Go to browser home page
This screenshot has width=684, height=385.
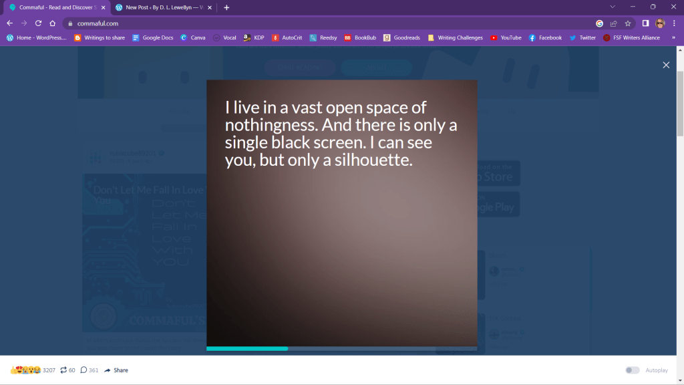coord(52,23)
